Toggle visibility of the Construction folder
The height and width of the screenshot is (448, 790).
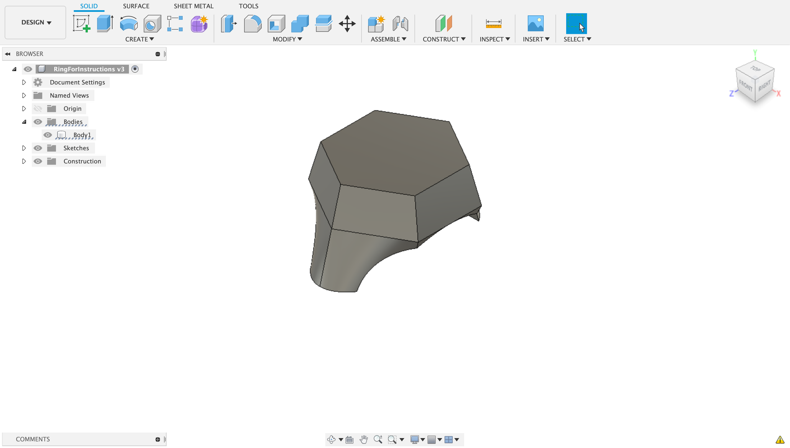(38, 161)
